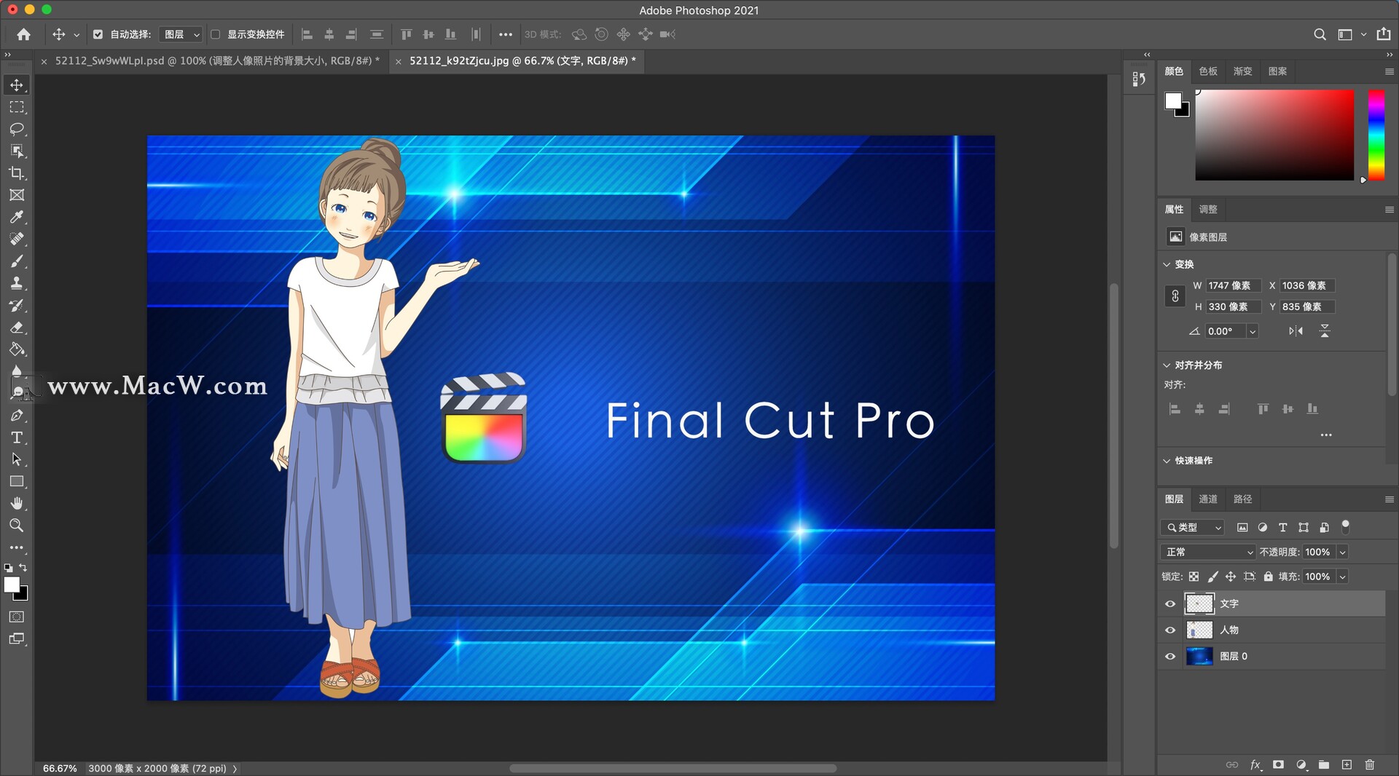Viewport: 1399px width, 776px height.
Task: Click the rainbow hue slider strip
Action: tap(1376, 135)
